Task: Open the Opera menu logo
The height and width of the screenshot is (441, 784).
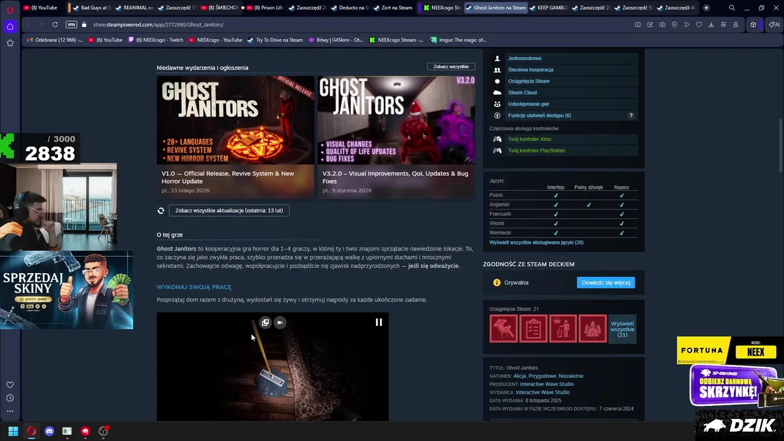Action: pos(10,9)
